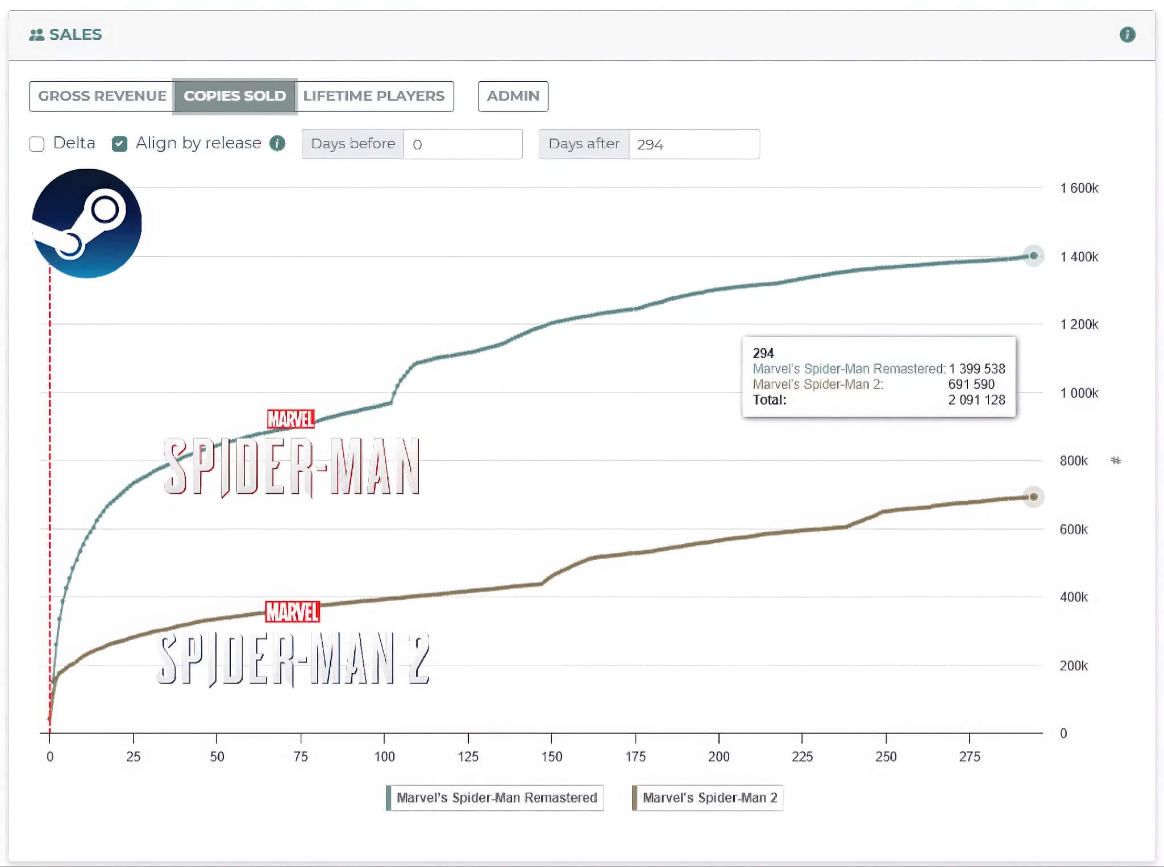Open the Lifetime Players tab
The width and height of the screenshot is (1164, 867).
click(373, 96)
